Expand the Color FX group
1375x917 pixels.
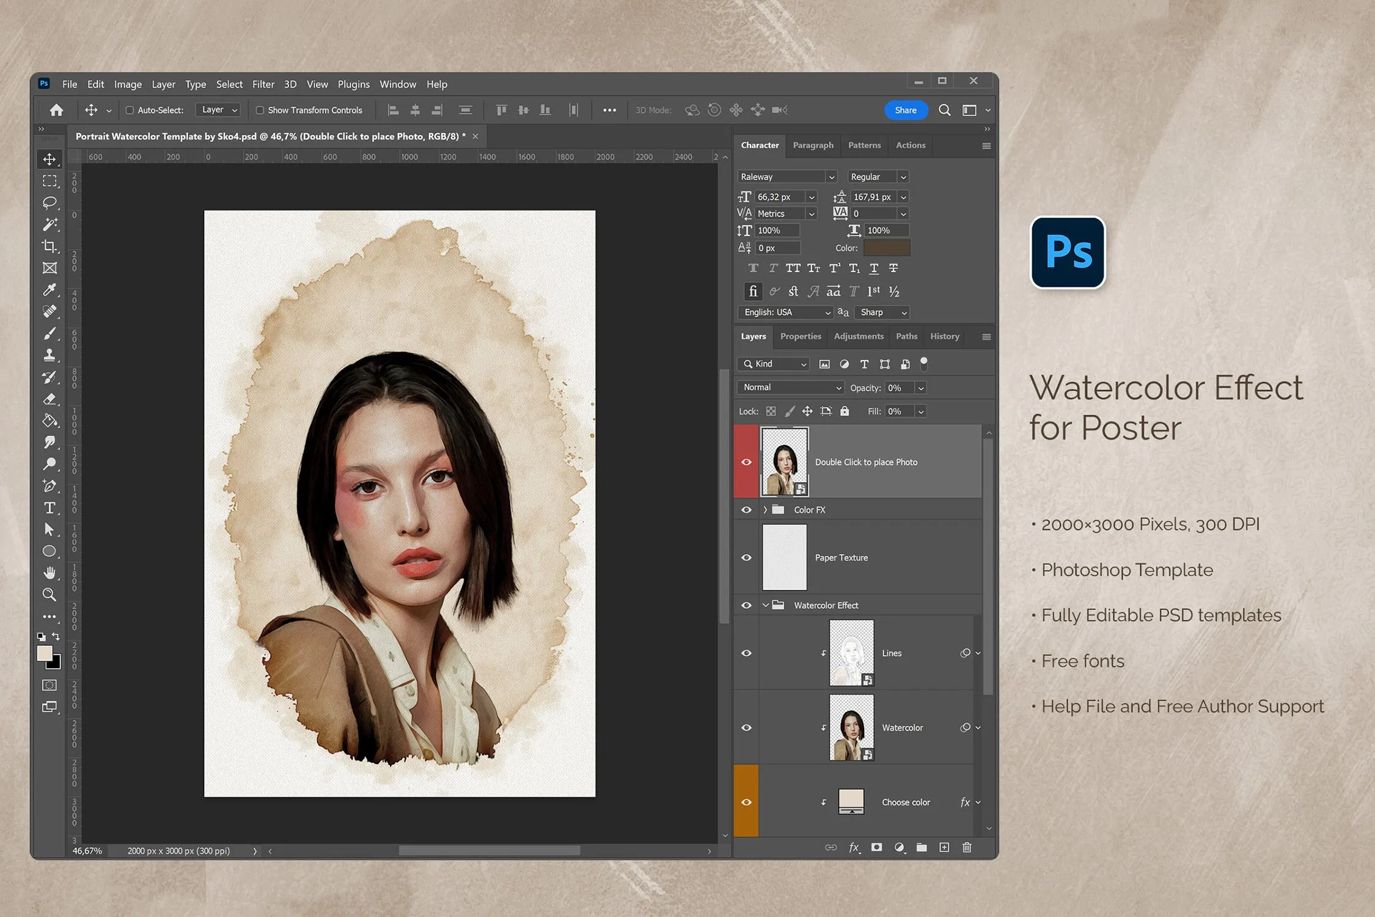[x=765, y=510]
